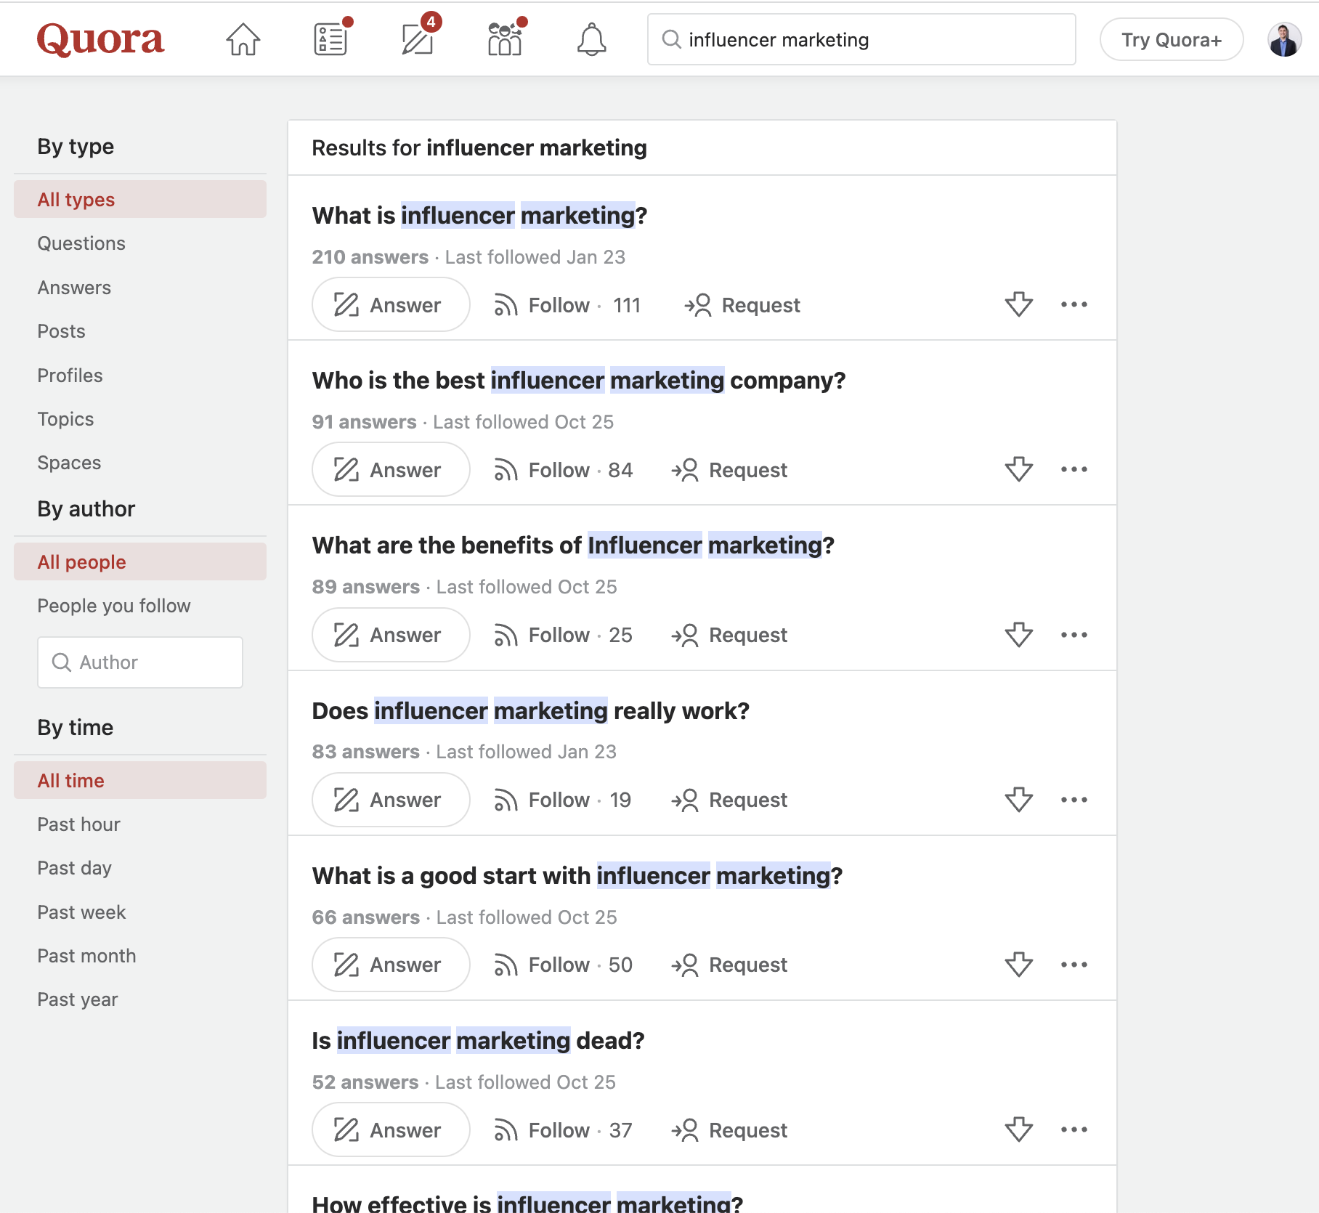The width and height of the screenshot is (1319, 1213).
Task: Filter by People you follow
Action: pyautogui.click(x=114, y=606)
